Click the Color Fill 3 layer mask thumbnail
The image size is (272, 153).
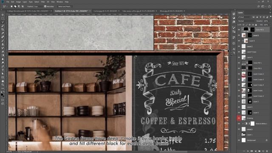252,30
